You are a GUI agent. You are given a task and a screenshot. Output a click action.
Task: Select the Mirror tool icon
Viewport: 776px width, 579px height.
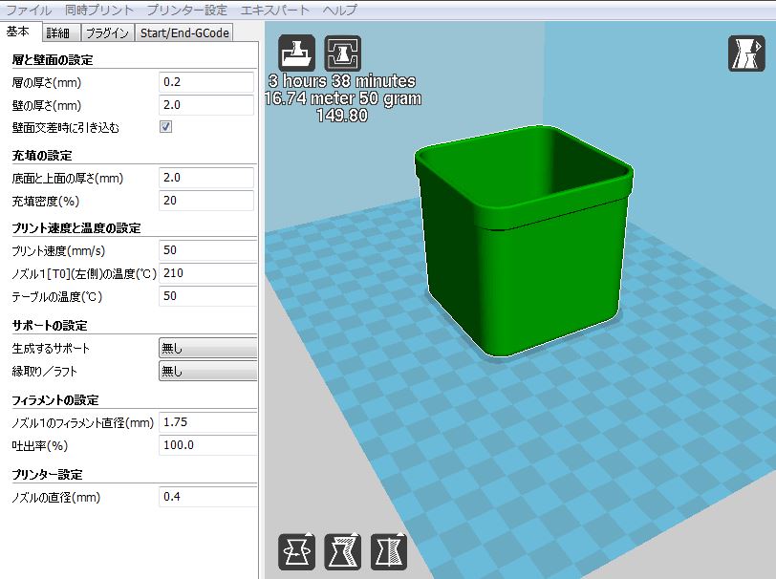pyautogui.click(x=389, y=551)
